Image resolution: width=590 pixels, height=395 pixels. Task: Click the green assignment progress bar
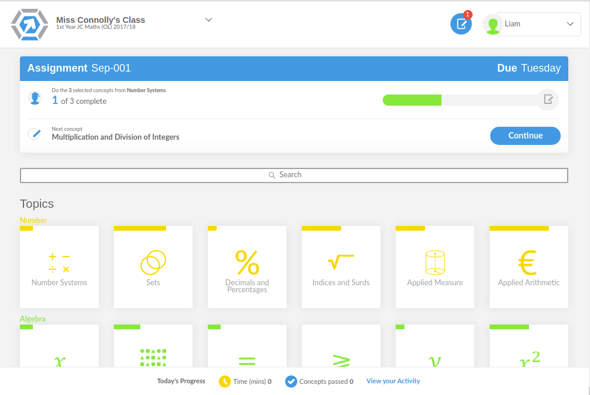pos(412,100)
